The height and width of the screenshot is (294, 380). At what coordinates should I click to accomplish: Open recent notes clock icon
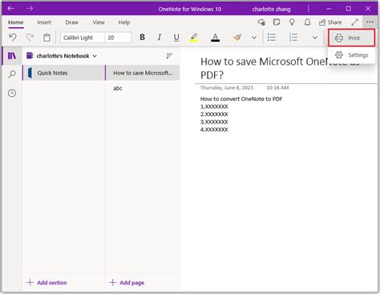tap(12, 93)
